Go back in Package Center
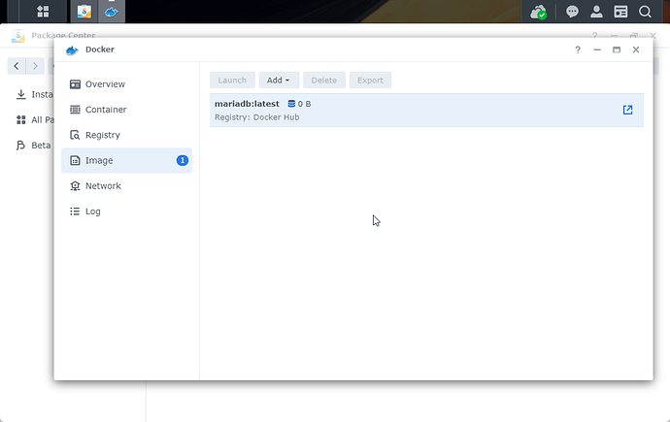 click(17, 66)
